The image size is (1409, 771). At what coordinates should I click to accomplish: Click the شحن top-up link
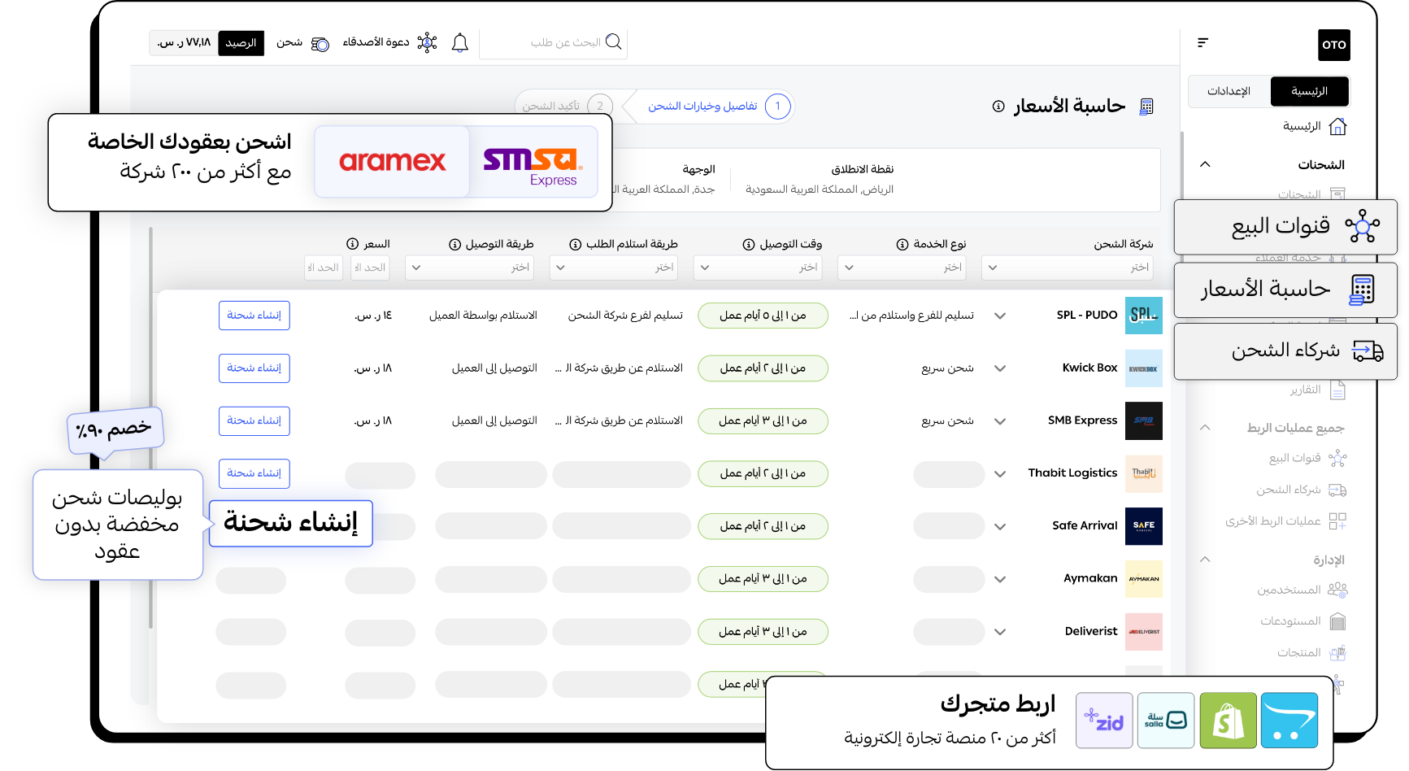(x=289, y=42)
